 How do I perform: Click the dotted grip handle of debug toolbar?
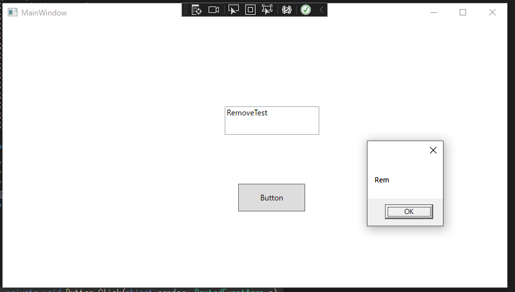187,10
